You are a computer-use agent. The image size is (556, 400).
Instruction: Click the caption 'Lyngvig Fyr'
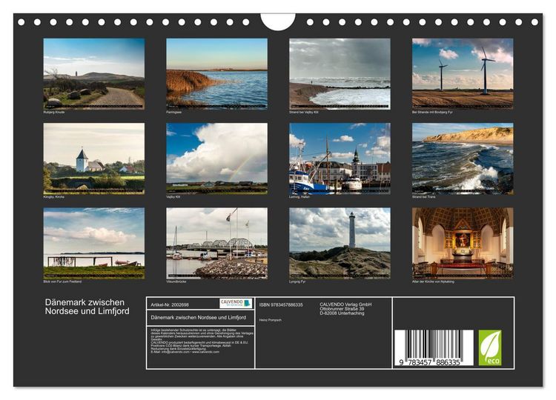click(297, 281)
